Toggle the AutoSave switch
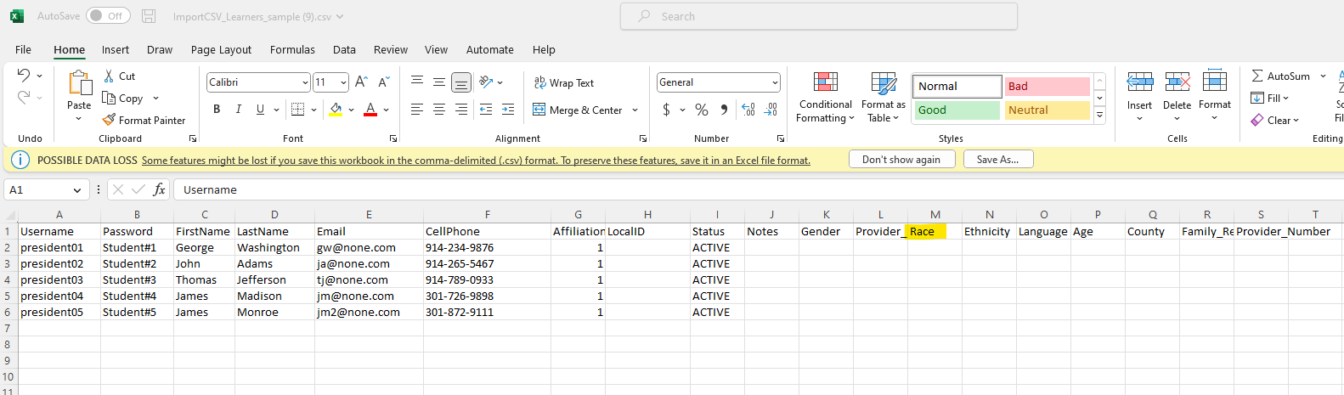 coord(108,16)
